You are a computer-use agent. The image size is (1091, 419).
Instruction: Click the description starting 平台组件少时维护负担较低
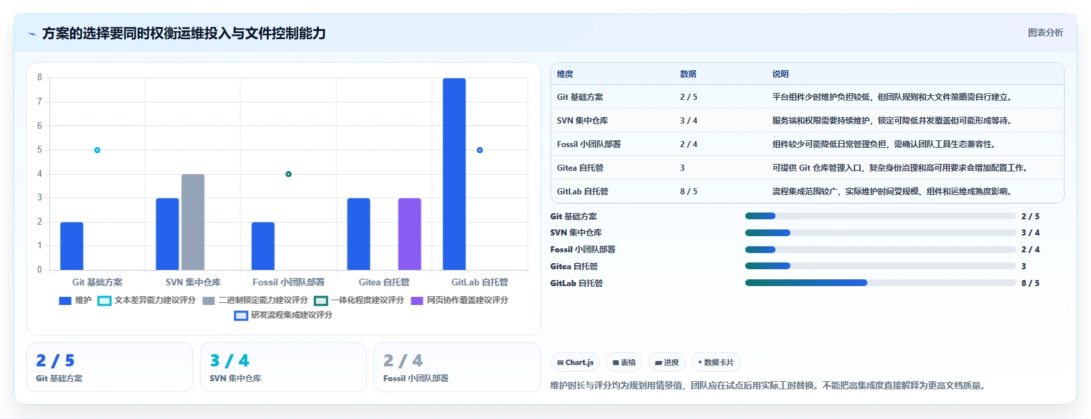(892, 97)
